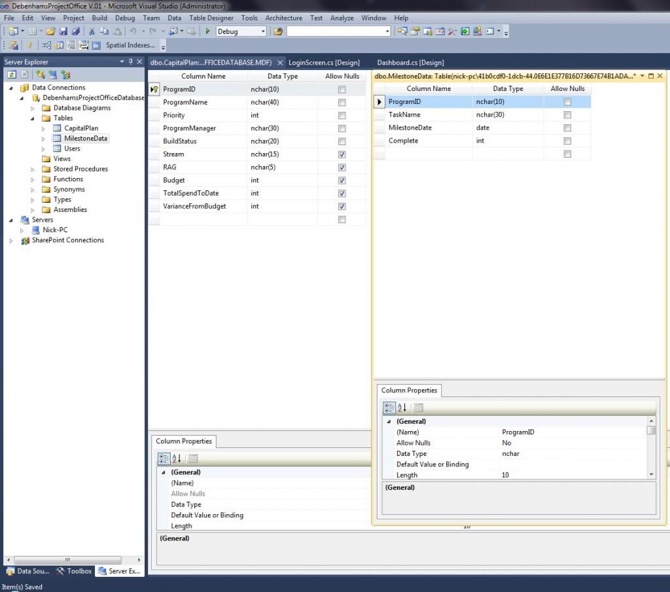Open the Data Sources panel tab
Screen dimensions: 670x592
tap(28, 571)
